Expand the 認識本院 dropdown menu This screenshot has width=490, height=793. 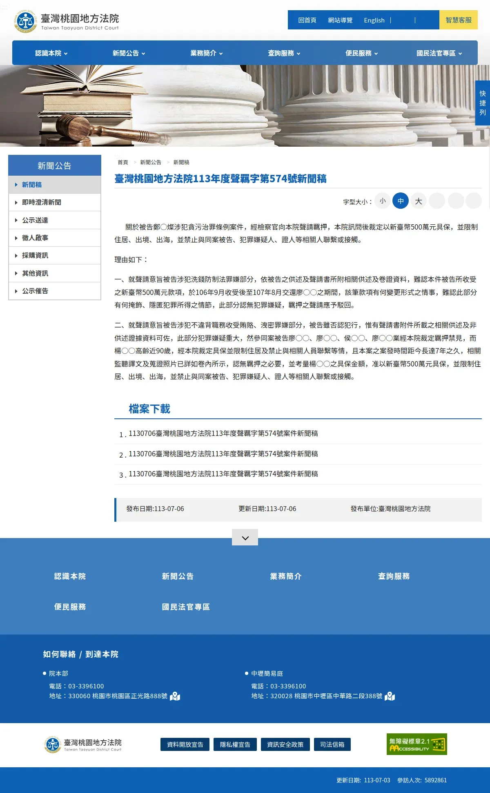point(51,53)
